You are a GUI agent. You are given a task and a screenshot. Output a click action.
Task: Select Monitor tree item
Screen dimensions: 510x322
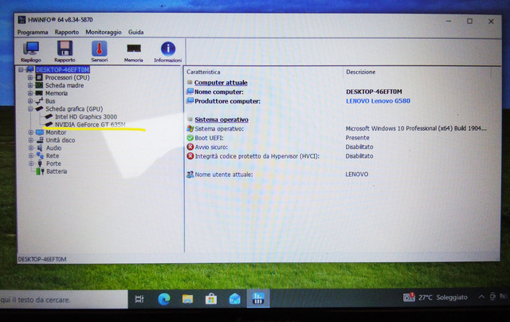coord(56,132)
